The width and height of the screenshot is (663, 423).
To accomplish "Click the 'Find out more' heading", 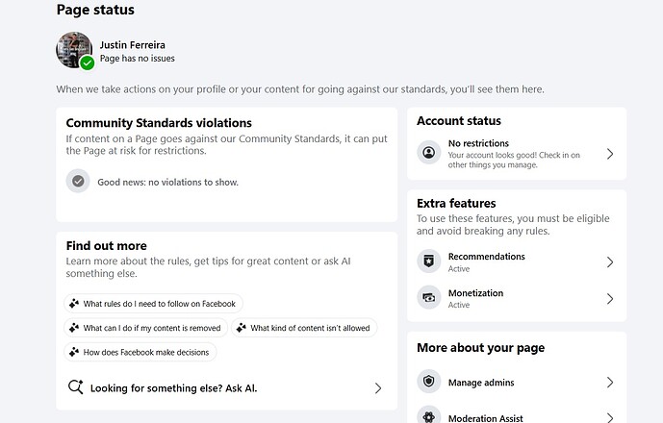I will pyautogui.click(x=107, y=245).
